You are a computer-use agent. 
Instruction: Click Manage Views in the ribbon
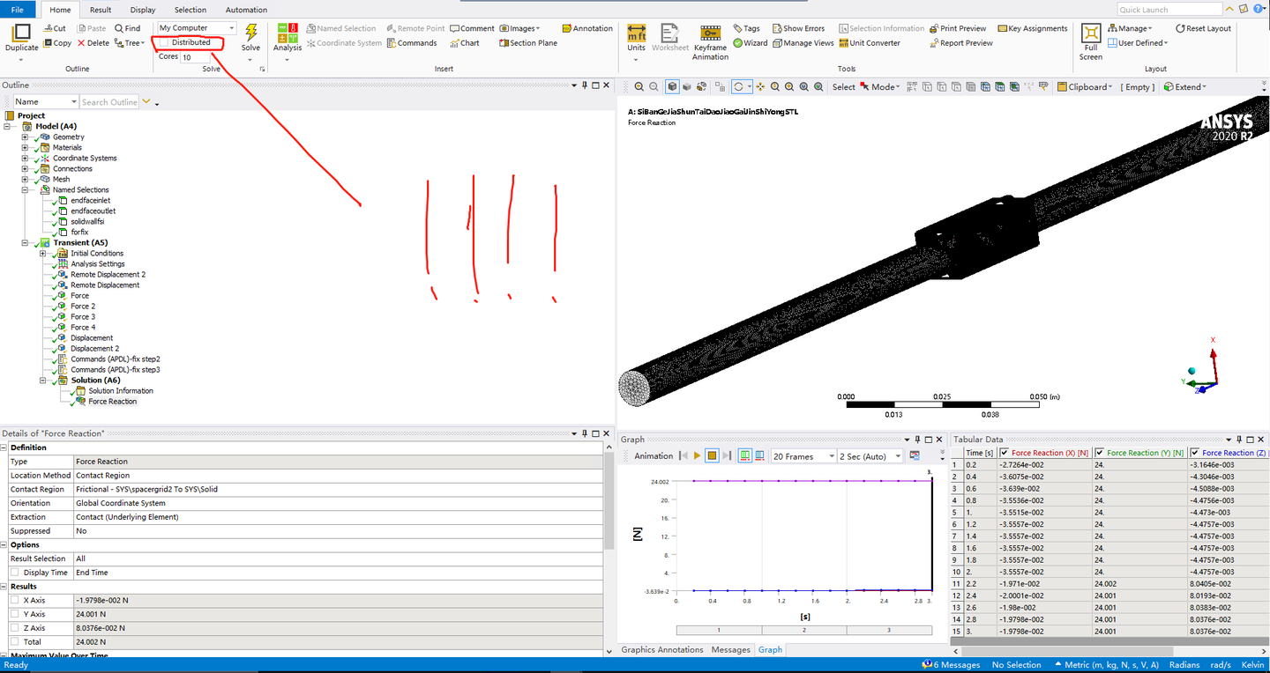click(803, 42)
